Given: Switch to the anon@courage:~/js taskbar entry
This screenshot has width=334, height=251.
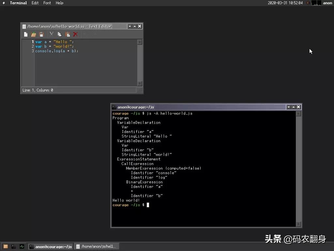Looking at the screenshot, I should pyautogui.click(x=51, y=246).
